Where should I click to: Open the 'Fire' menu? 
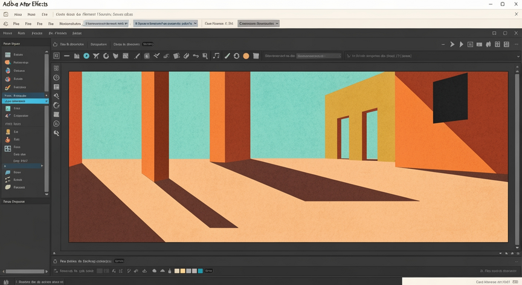[x=28, y=24]
